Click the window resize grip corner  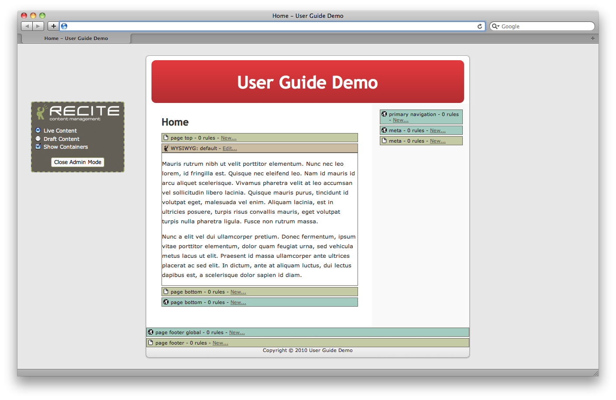click(x=595, y=373)
